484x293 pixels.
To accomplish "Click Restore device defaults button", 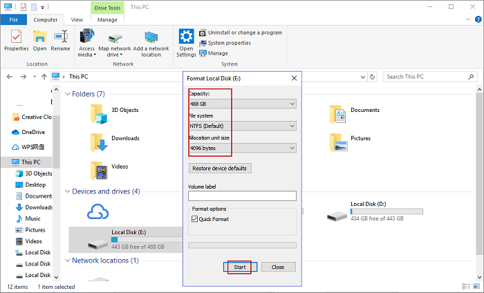I will click(219, 168).
